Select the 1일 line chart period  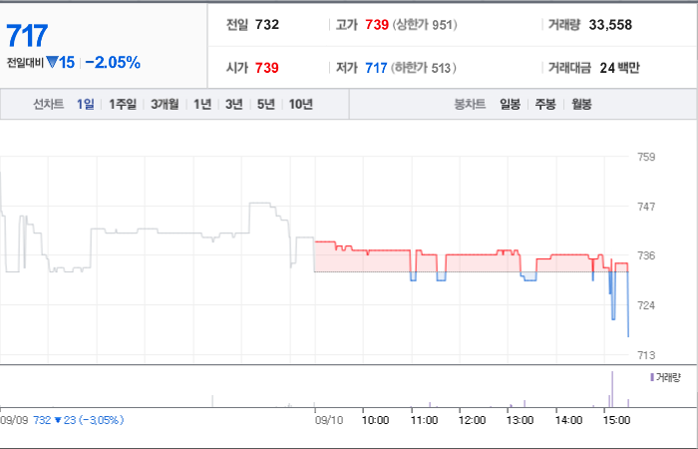click(x=85, y=105)
